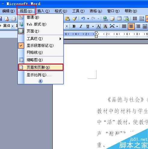
Task: Click document text 教材中的材料与学生
Action: point(122,111)
